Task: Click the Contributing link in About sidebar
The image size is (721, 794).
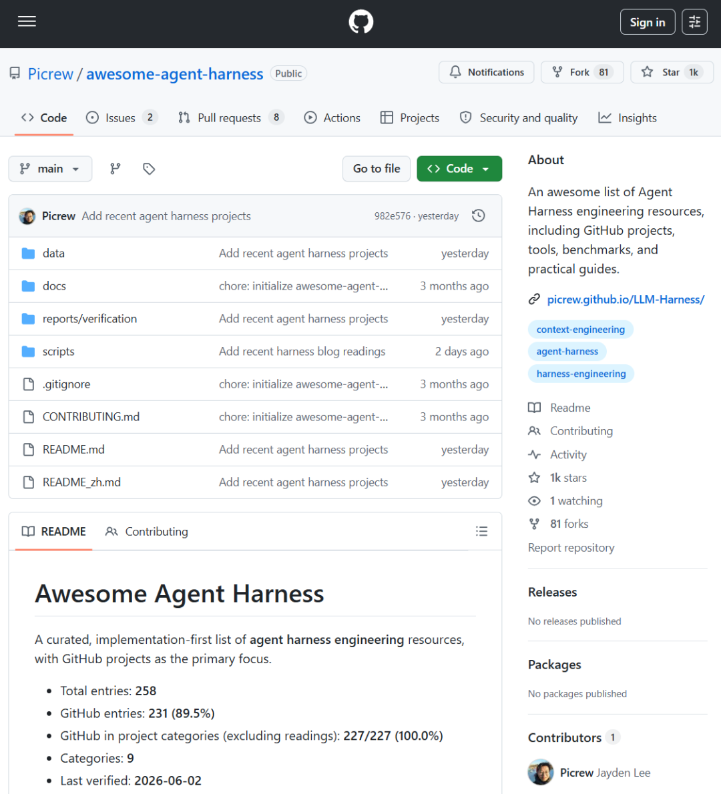Action: click(581, 431)
